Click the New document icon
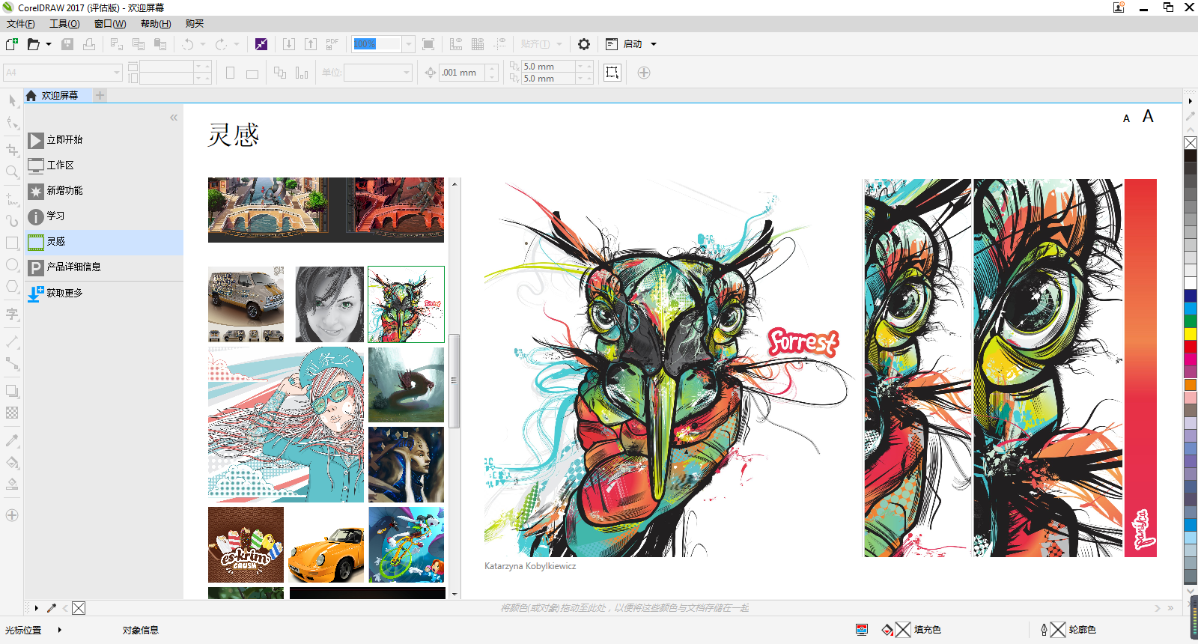The height and width of the screenshot is (644, 1198). click(x=11, y=44)
